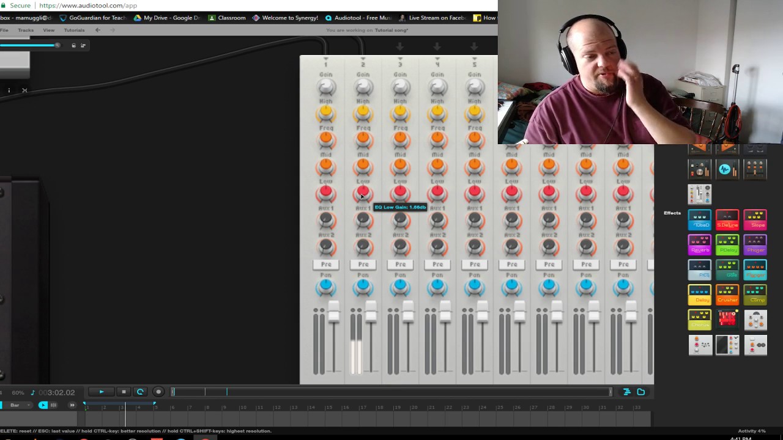Screen dimensions: 783x440
Task: Toggle Pre button on mixer channel 2
Action: coord(363,265)
